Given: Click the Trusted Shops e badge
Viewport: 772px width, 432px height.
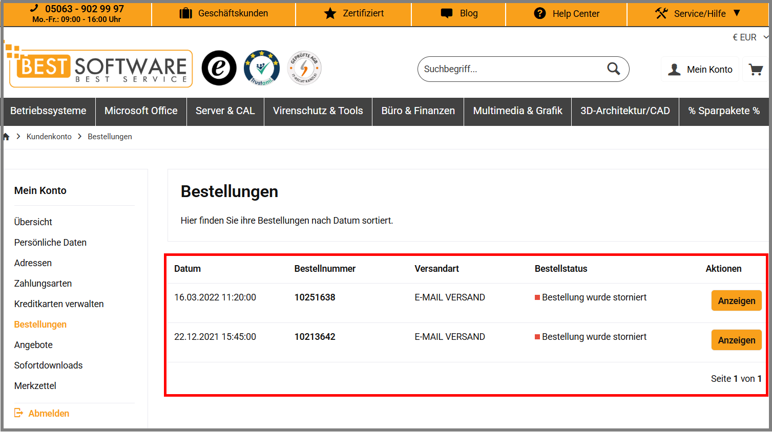Looking at the screenshot, I should coord(219,68).
